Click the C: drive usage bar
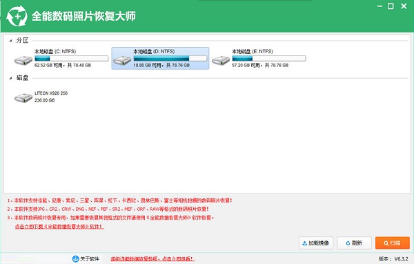The image size is (414, 264). click(71, 58)
